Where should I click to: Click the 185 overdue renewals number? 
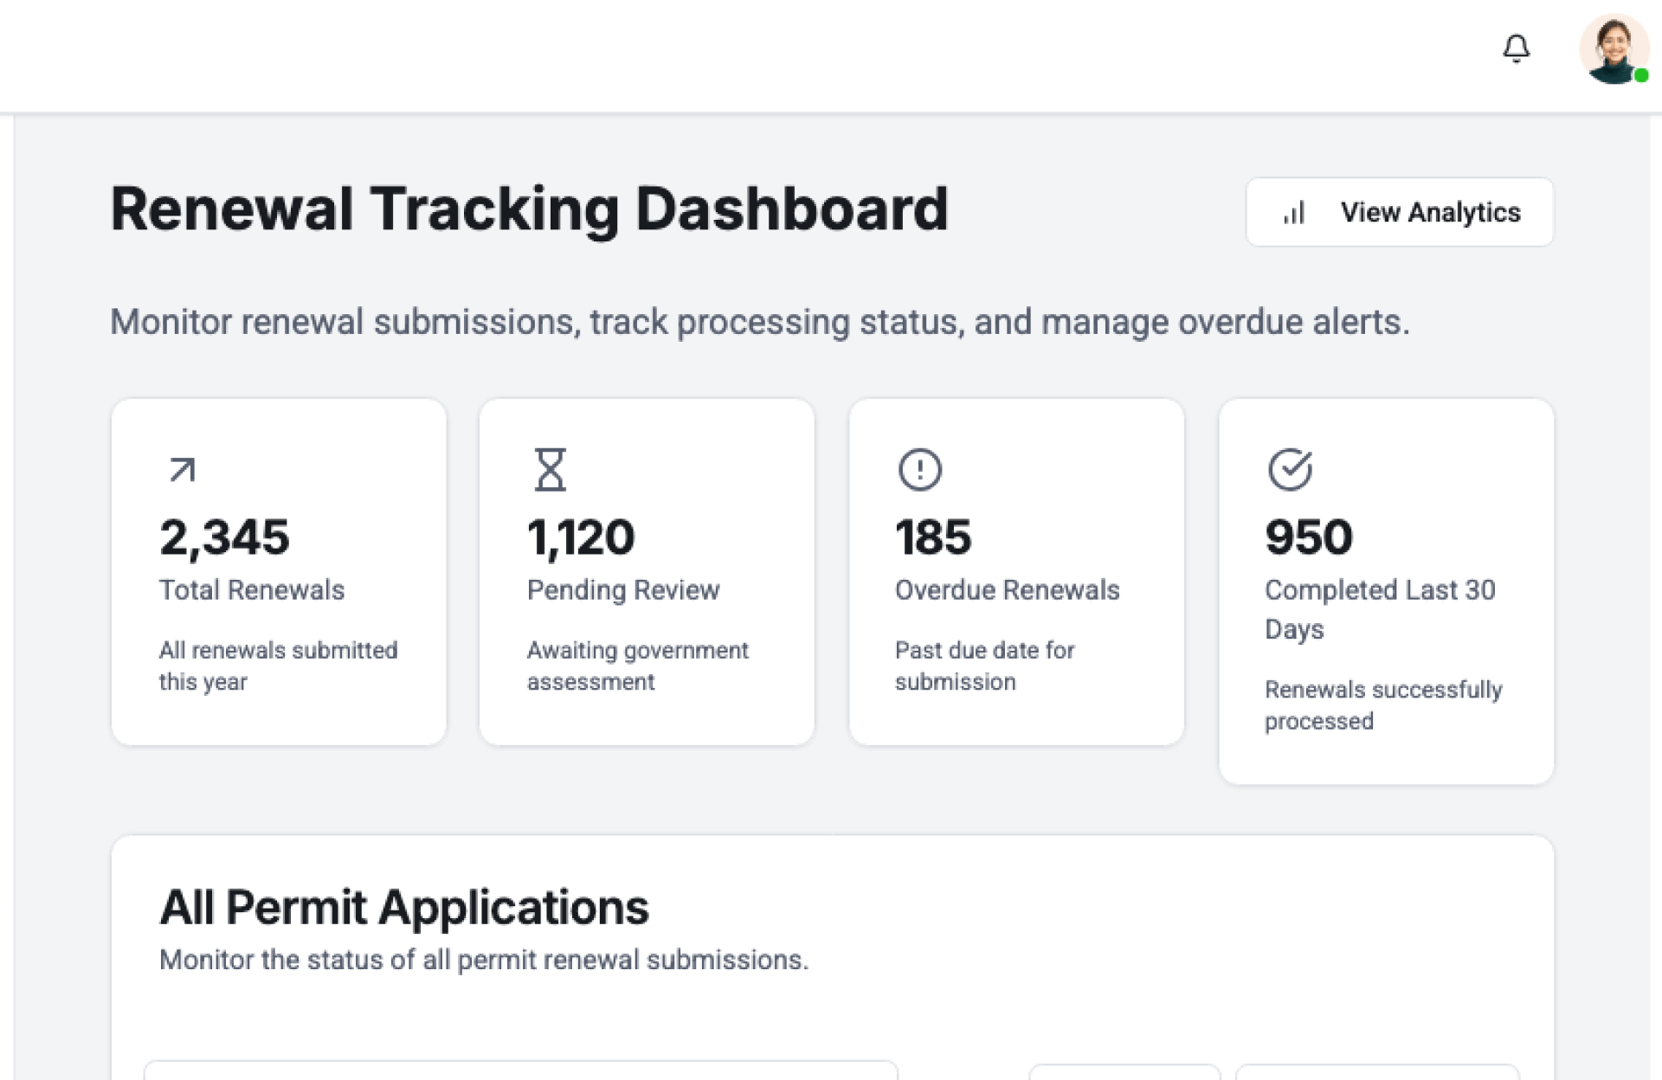[933, 537]
